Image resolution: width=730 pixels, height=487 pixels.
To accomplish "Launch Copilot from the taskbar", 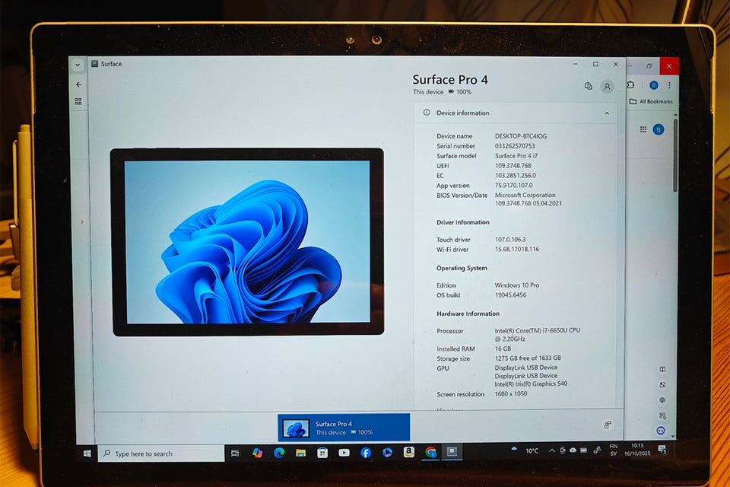I will pos(257,453).
